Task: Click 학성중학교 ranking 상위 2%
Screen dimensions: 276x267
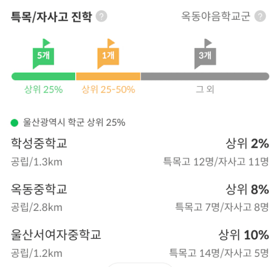Action: (248, 144)
